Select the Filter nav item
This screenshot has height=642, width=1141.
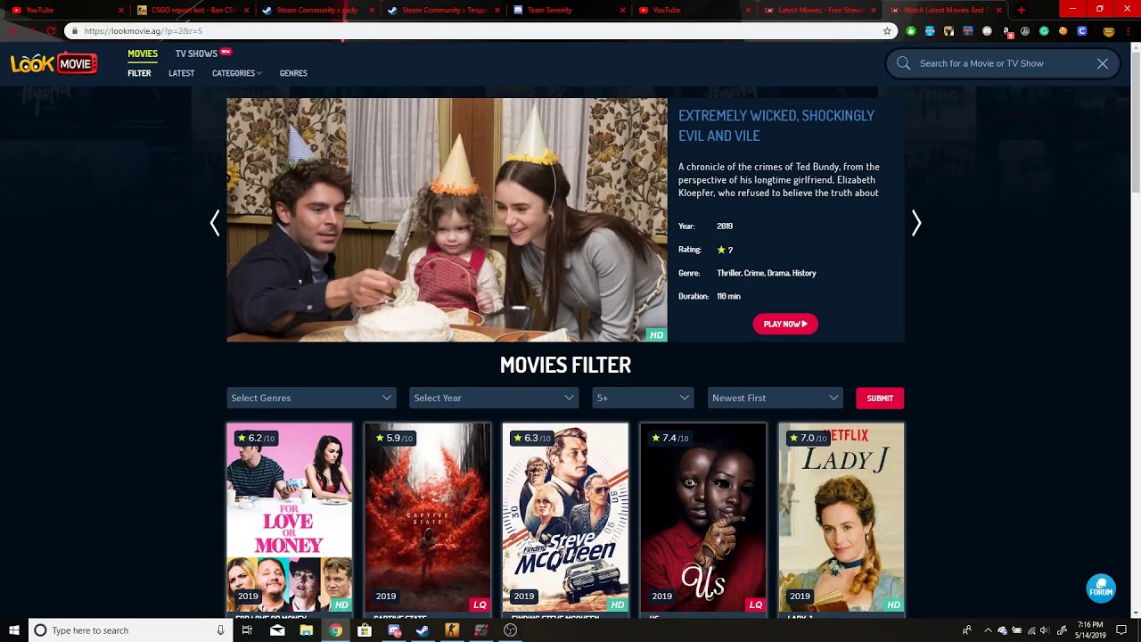[139, 73]
